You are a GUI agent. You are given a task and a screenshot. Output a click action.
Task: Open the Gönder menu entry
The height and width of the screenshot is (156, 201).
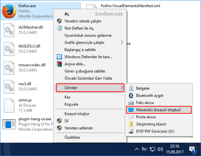[90, 88]
